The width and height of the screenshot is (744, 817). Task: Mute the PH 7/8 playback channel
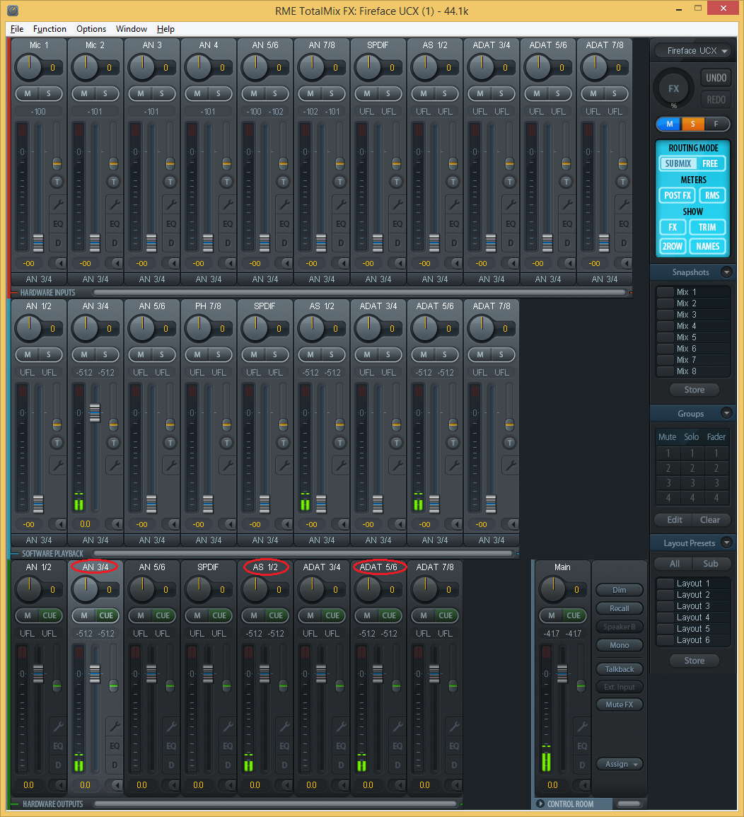tap(197, 355)
